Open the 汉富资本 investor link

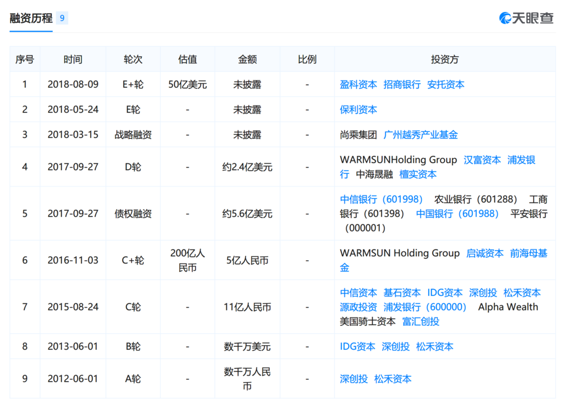pyautogui.click(x=482, y=160)
